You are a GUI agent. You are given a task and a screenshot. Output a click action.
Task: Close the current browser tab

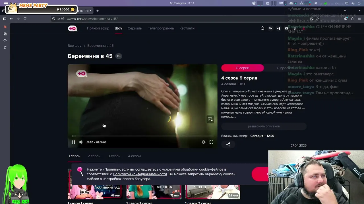click(90, 11)
